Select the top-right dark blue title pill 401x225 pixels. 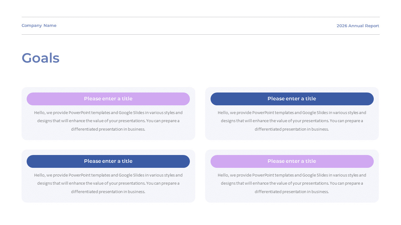tap(292, 99)
